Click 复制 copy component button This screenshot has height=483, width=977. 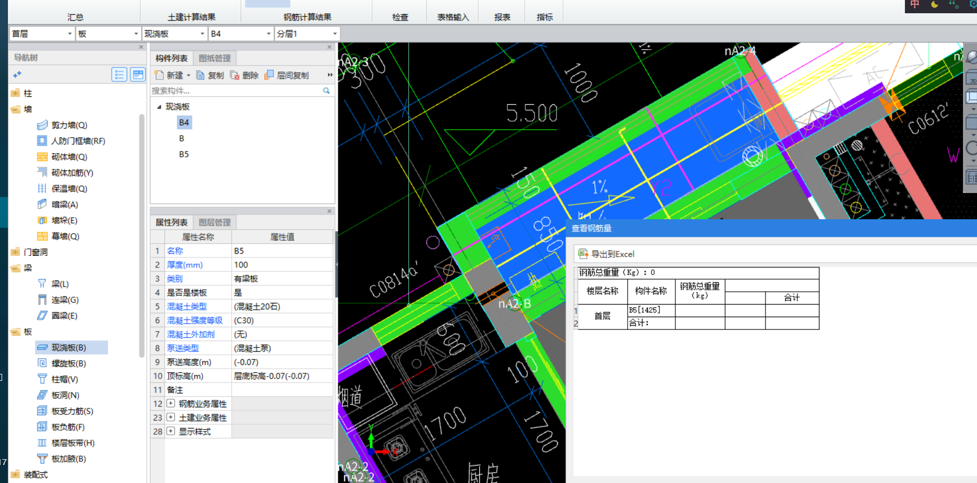(x=210, y=75)
